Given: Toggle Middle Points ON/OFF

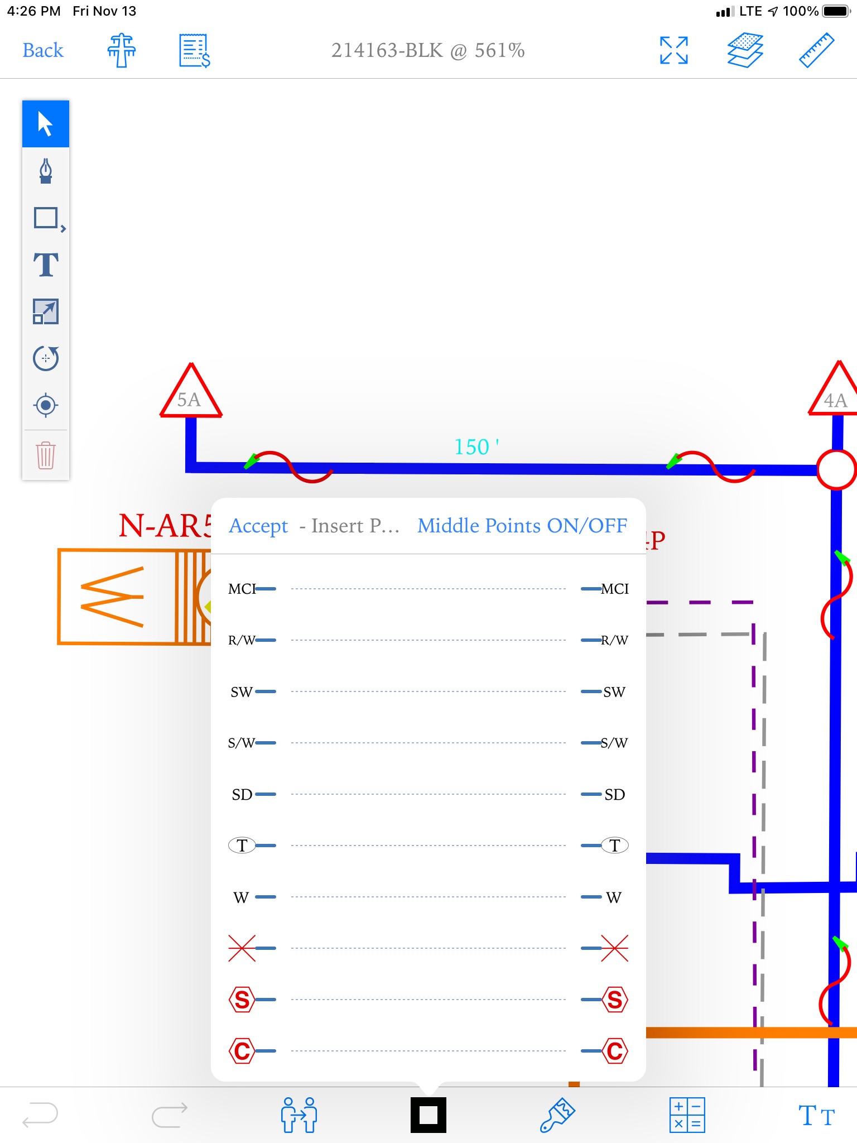Looking at the screenshot, I should click(x=522, y=526).
